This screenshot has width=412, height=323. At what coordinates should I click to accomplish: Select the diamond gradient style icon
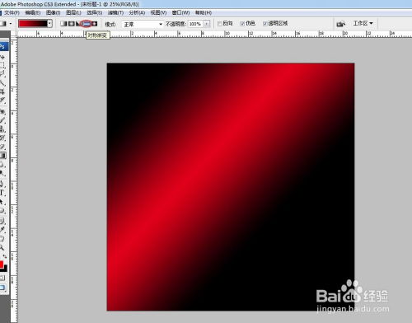95,24
